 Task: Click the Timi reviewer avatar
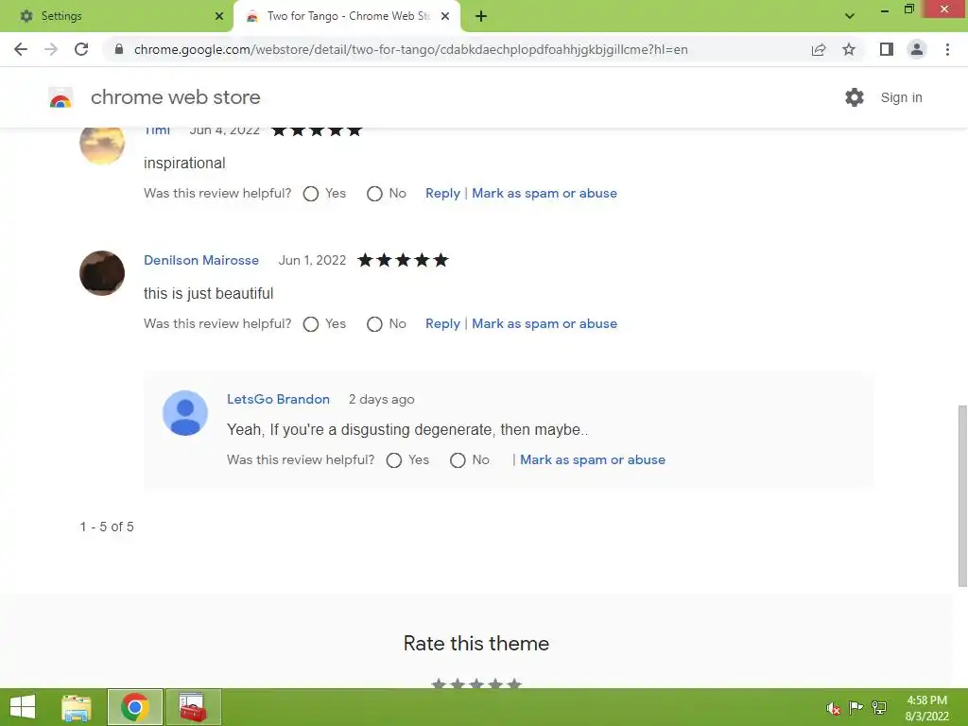click(102, 145)
